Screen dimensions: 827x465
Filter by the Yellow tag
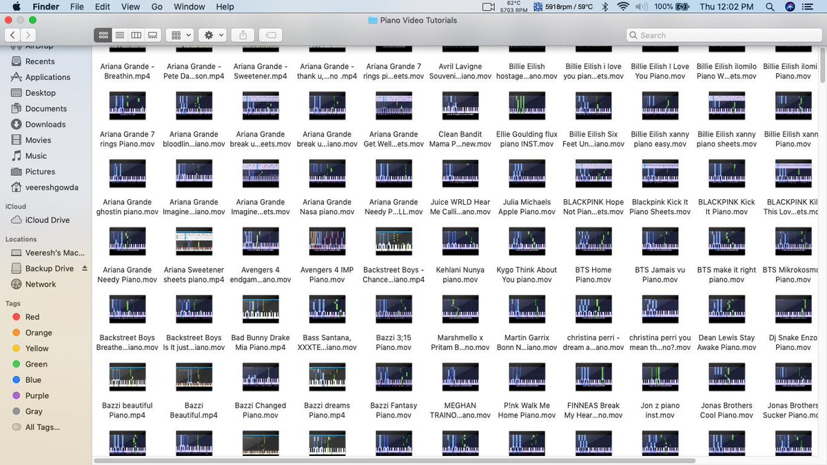point(37,349)
